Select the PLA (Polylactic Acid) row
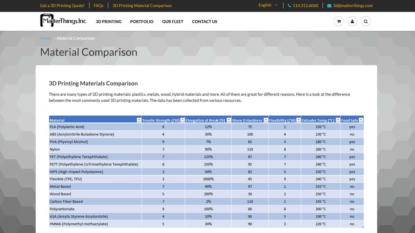The width and height of the screenshot is (415, 233). (x=206, y=127)
